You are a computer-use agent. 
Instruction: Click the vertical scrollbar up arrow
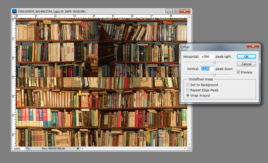click(189, 17)
